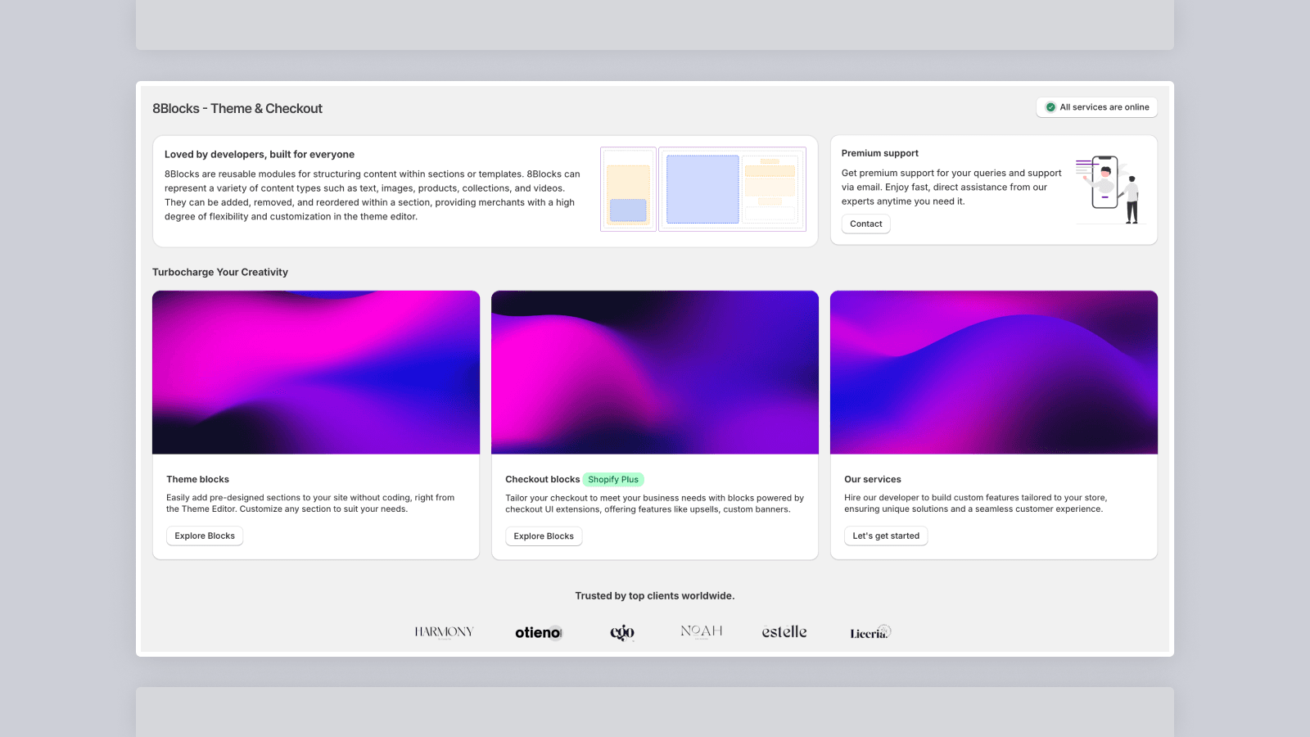This screenshot has height=737, width=1310.
Task: Click Explore Blocks under Checkout blocks
Action: click(x=544, y=536)
